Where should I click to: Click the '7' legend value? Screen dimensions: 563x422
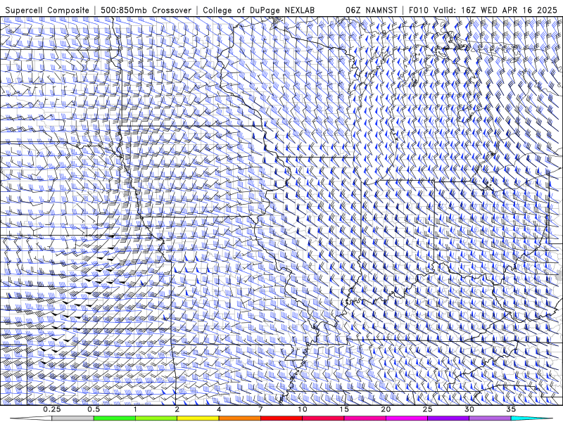coord(260,409)
